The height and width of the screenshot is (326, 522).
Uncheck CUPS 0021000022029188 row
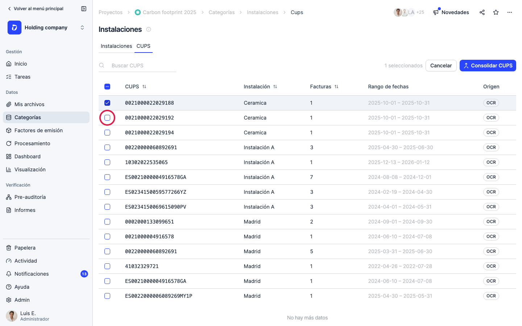pyautogui.click(x=107, y=103)
